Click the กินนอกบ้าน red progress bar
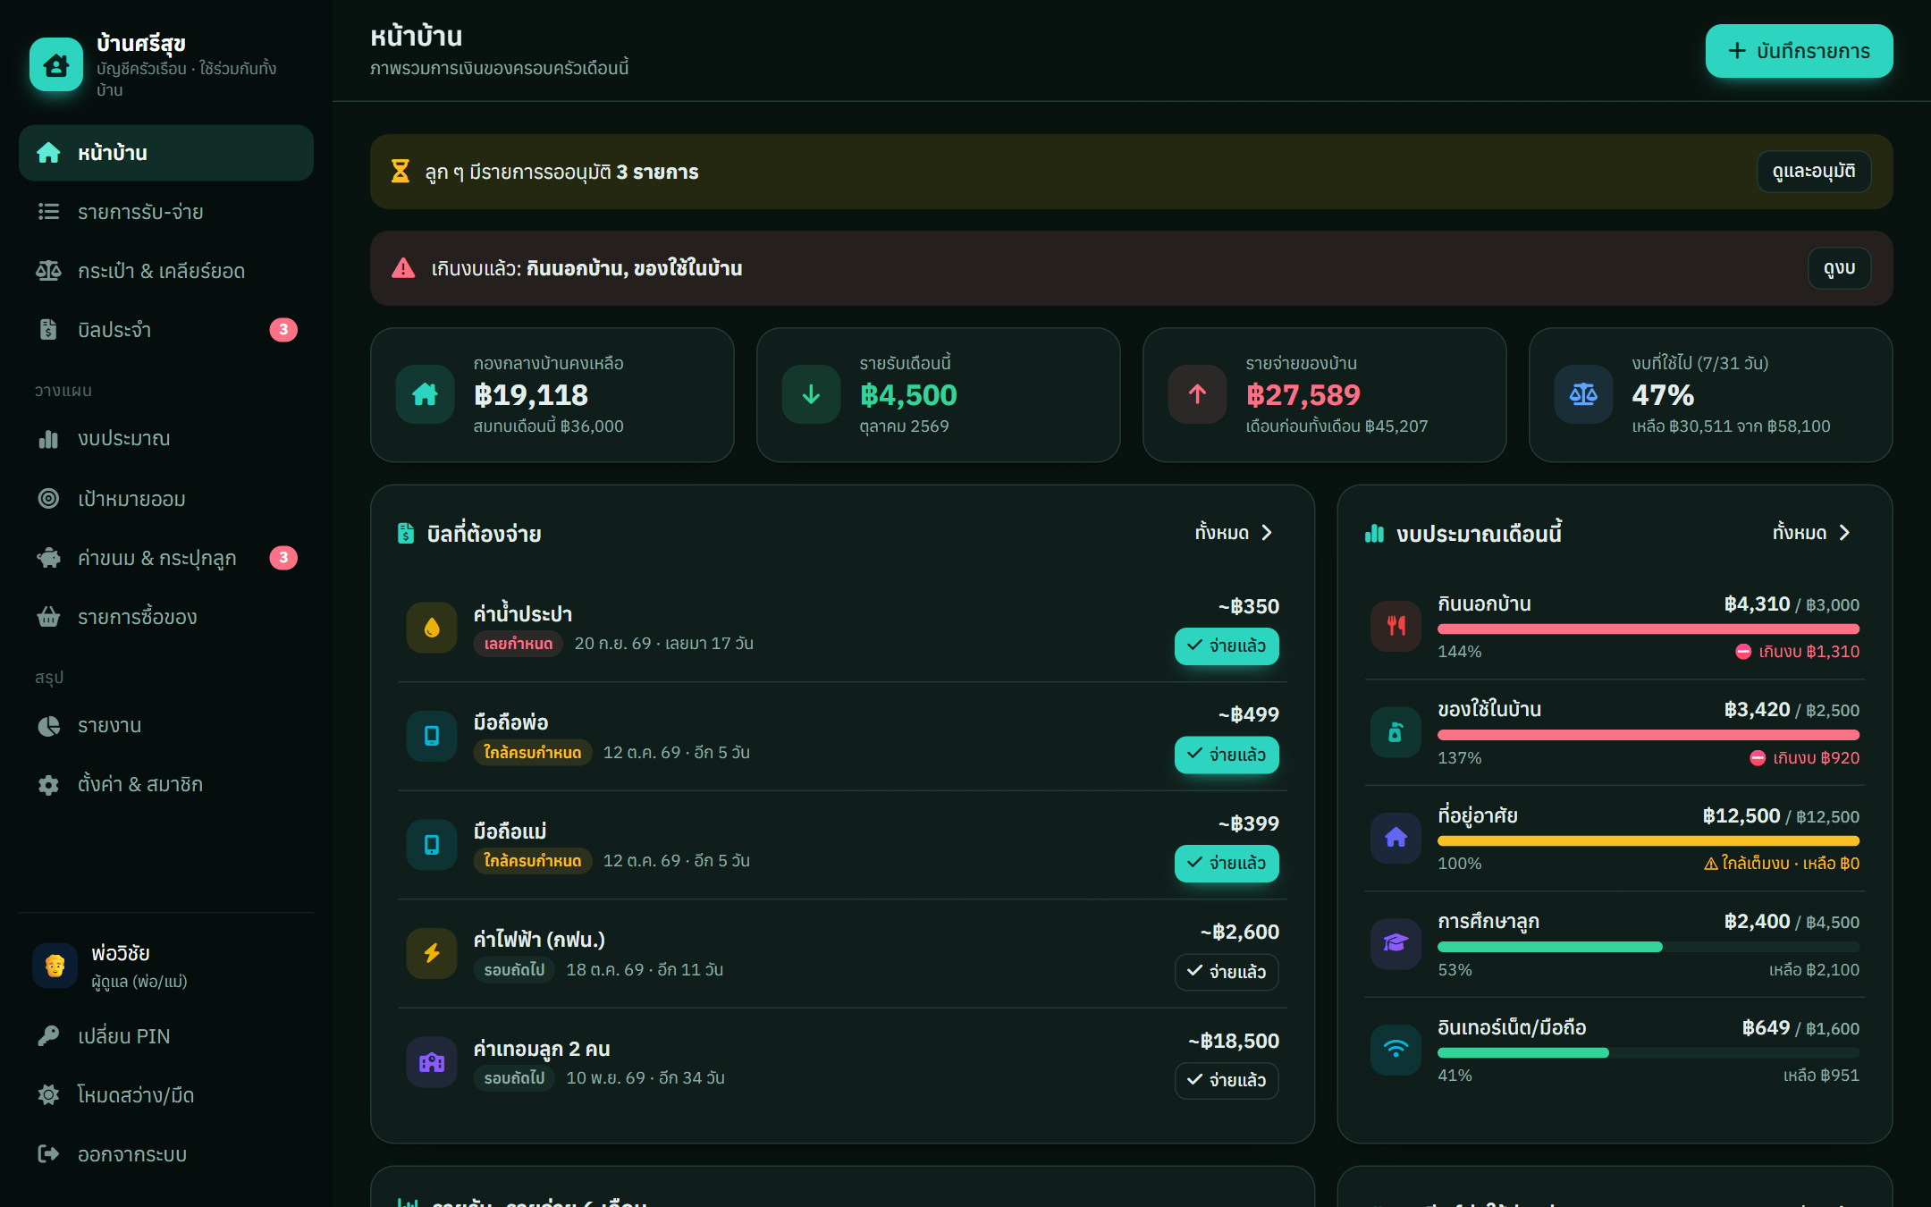Viewport: 1931px width, 1207px height. point(1649,629)
